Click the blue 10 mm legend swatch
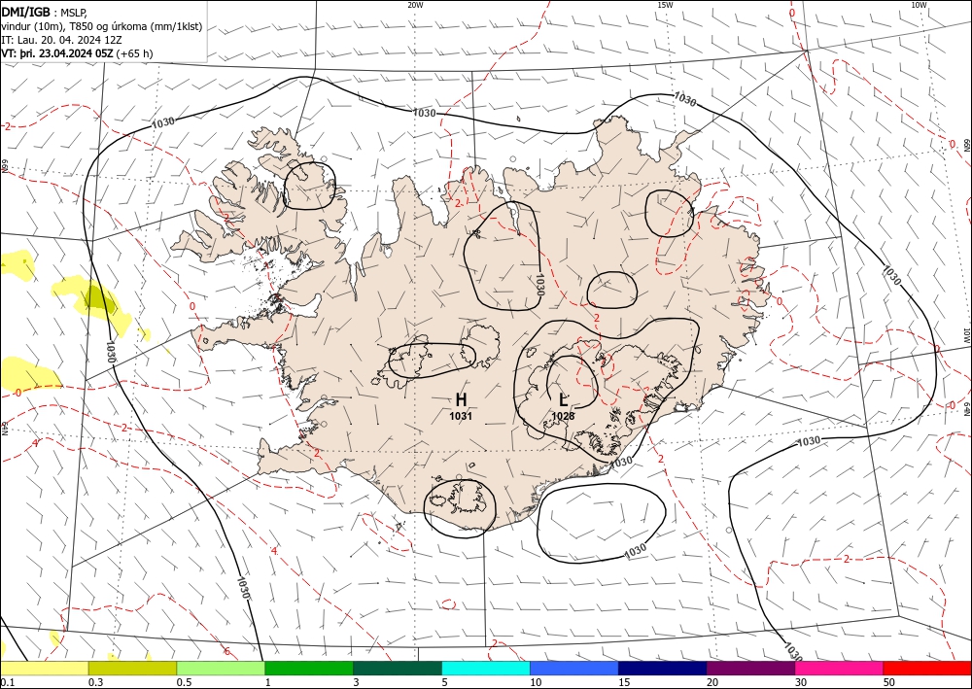The image size is (972, 689). tap(574, 668)
